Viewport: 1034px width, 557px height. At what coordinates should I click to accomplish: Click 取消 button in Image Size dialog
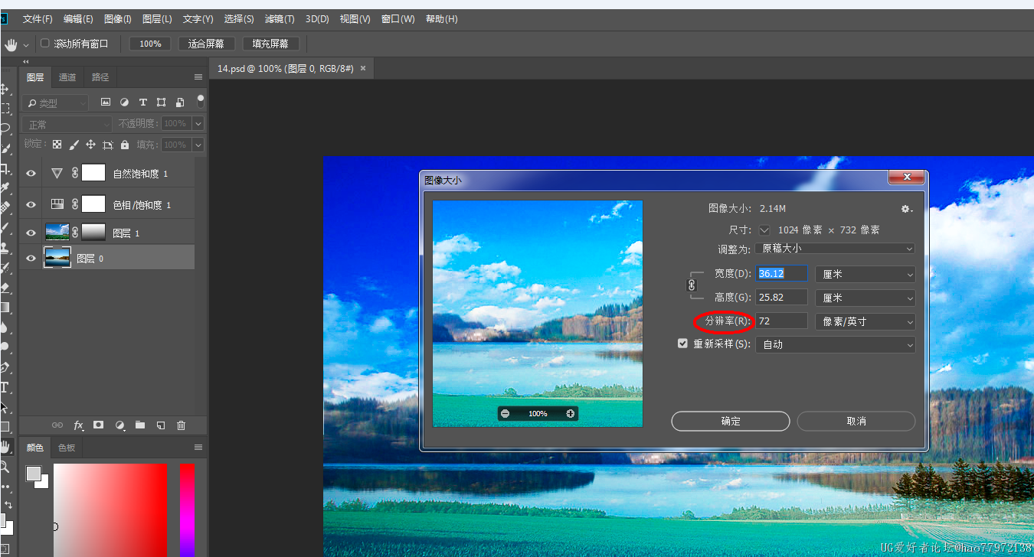(x=856, y=421)
